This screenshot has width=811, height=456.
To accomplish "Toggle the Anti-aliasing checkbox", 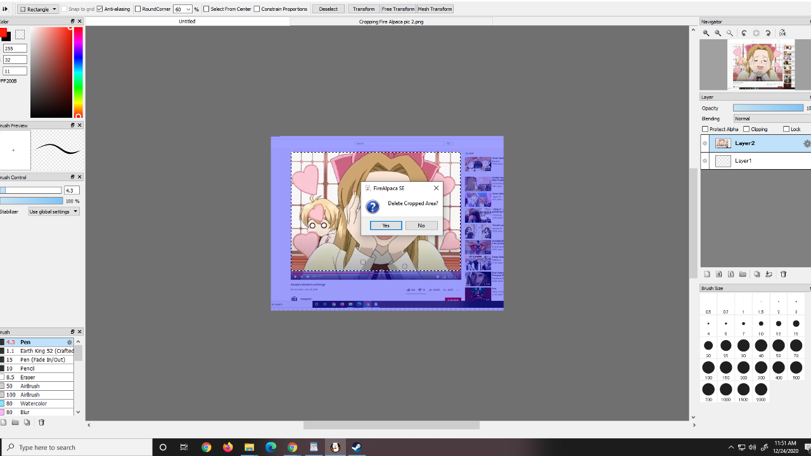I will 99,9.
